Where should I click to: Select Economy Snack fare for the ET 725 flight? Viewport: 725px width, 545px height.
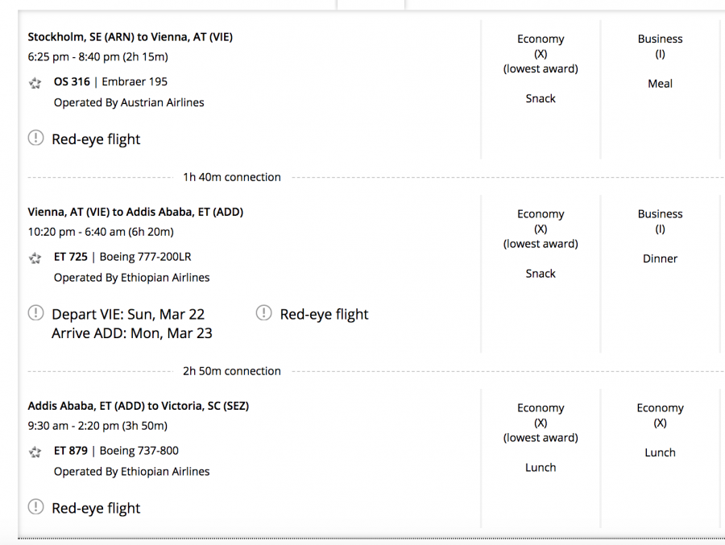(541, 244)
